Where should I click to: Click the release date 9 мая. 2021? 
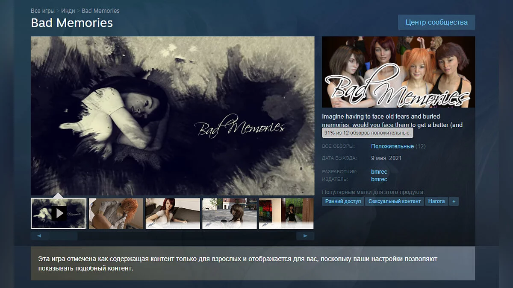pyautogui.click(x=386, y=158)
